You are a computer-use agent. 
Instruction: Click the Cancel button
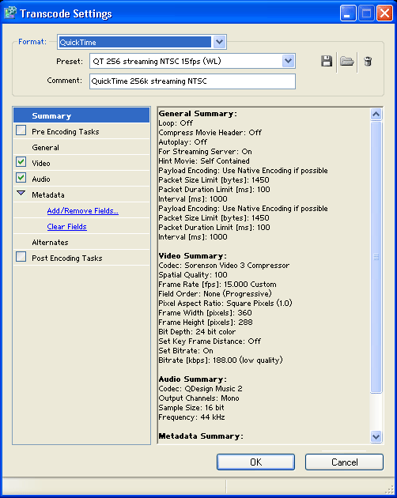click(x=344, y=462)
